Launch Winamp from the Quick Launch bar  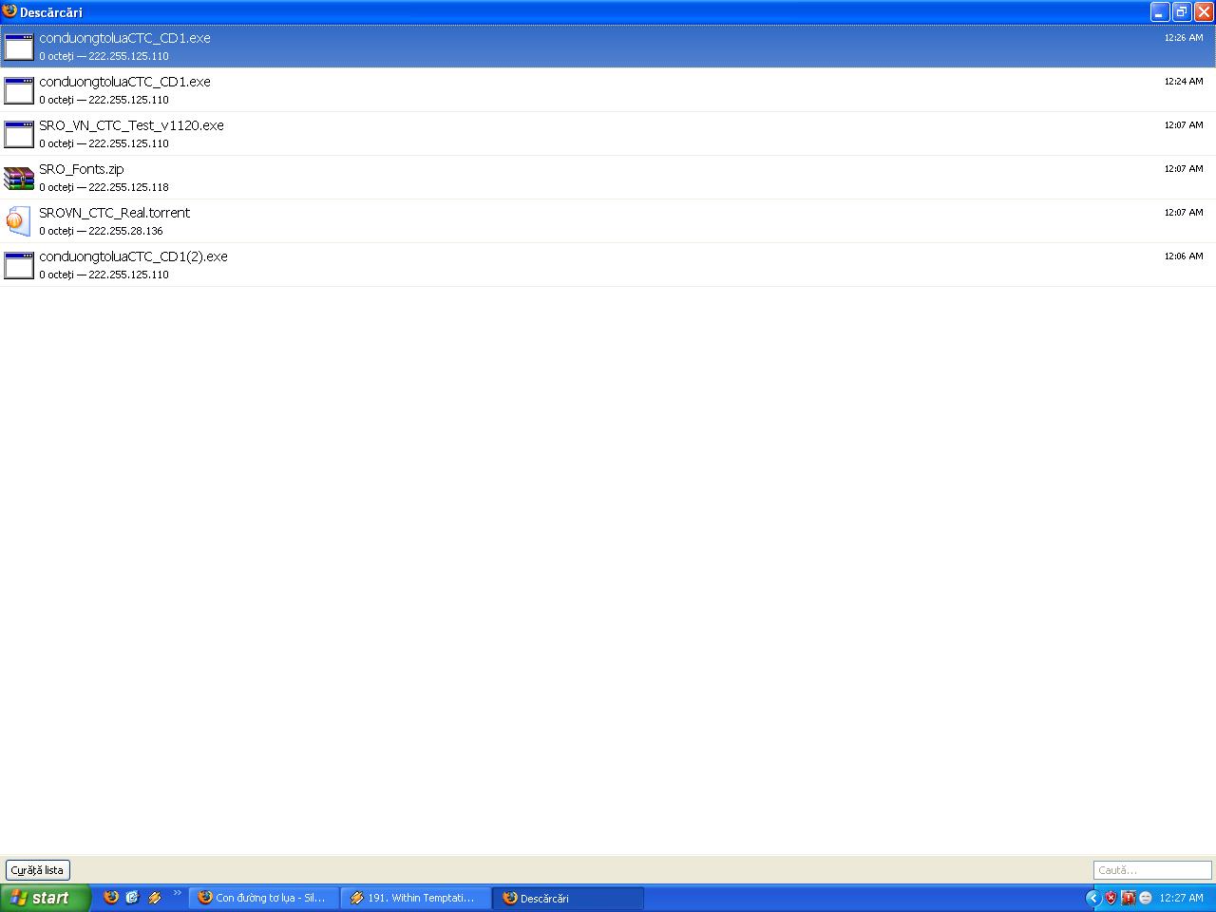[x=153, y=898]
